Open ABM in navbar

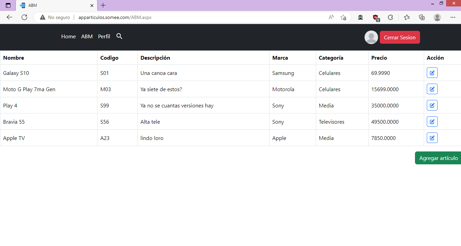[x=87, y=37]
